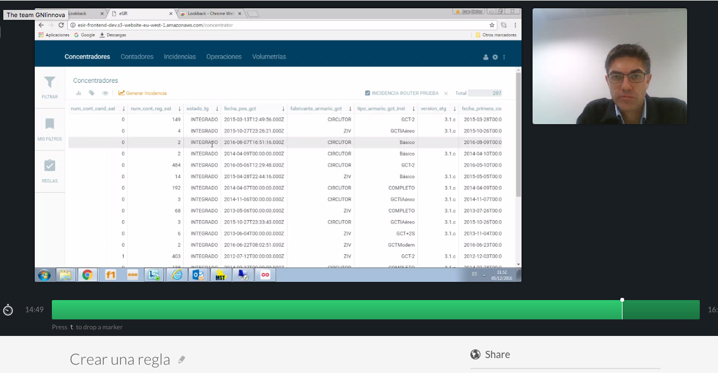
Task: Open MIS FILTROS bookmark panel
Action: click(50, 129)
